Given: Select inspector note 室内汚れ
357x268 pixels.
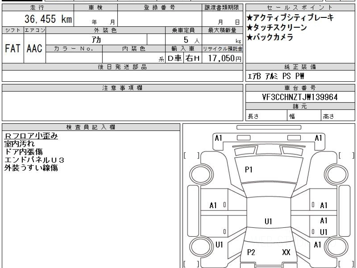Looking at the screenshot, I should pyautogui.click(x=20, y=144).
